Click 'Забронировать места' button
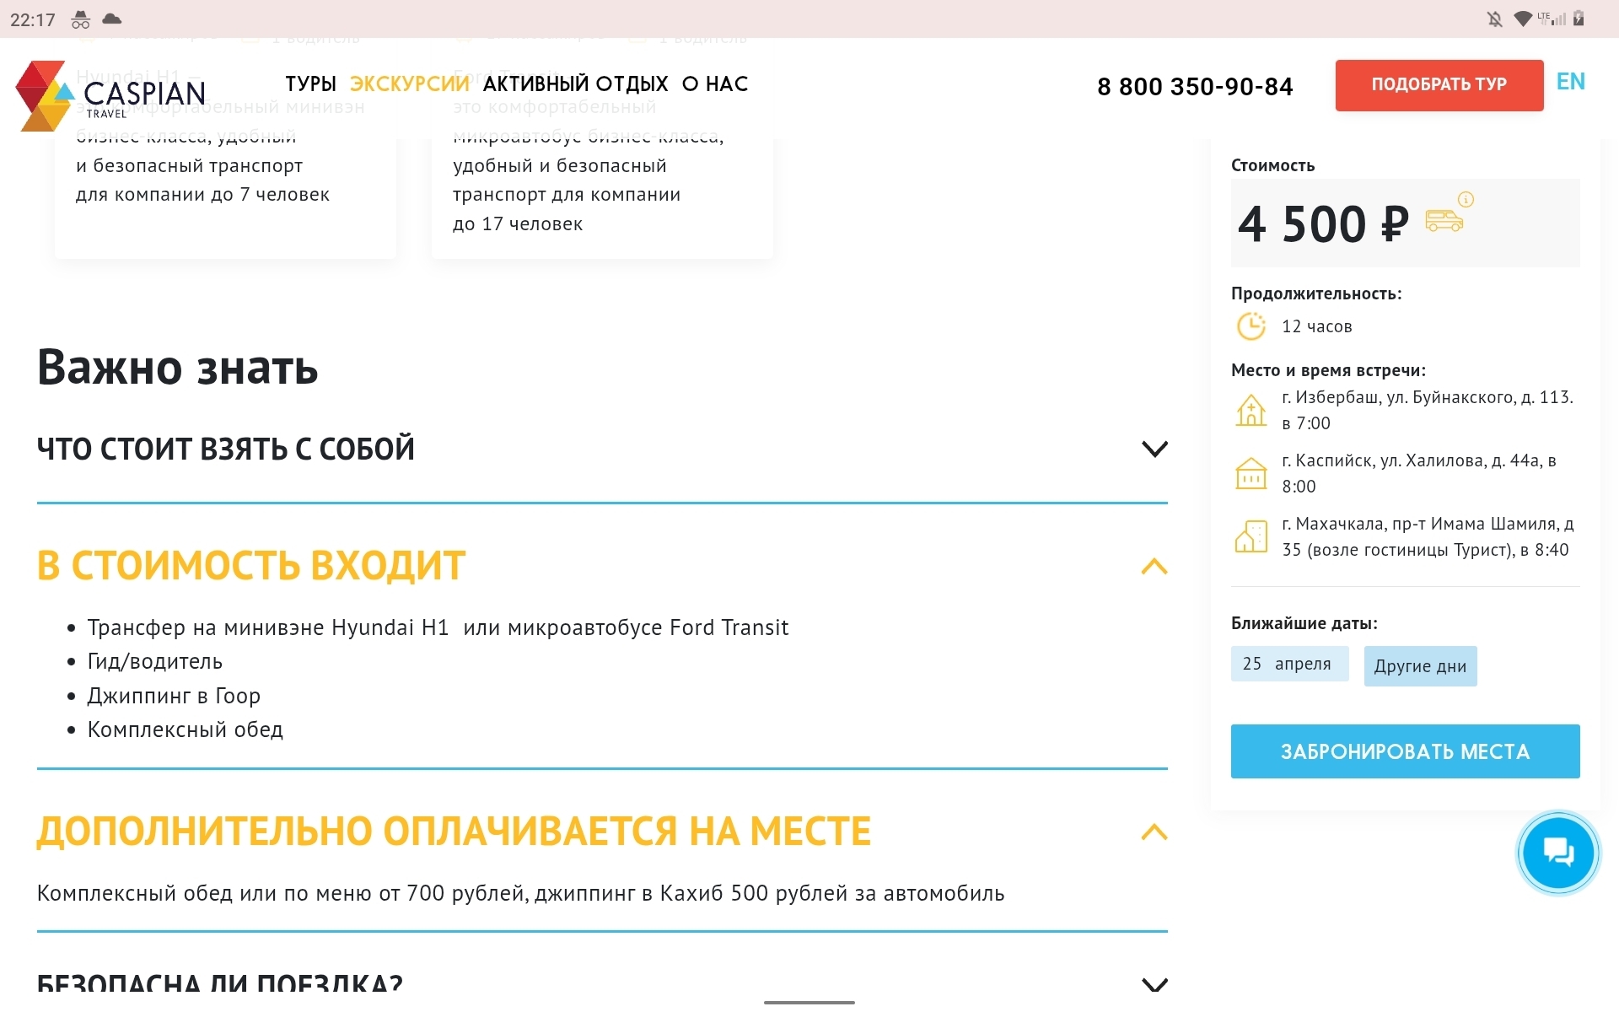 [x=1405, y=751]
